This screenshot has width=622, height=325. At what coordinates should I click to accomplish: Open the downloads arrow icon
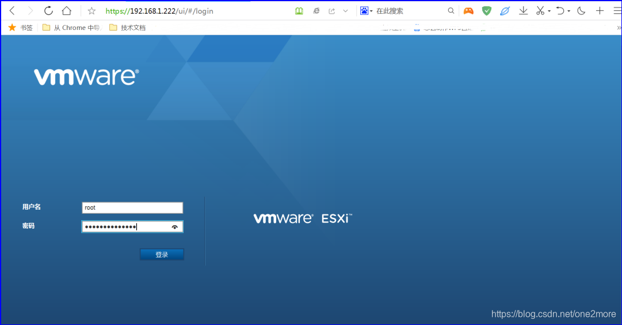click(523, 11)
